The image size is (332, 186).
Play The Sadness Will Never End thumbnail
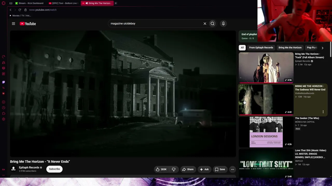(x=266, y=99)
